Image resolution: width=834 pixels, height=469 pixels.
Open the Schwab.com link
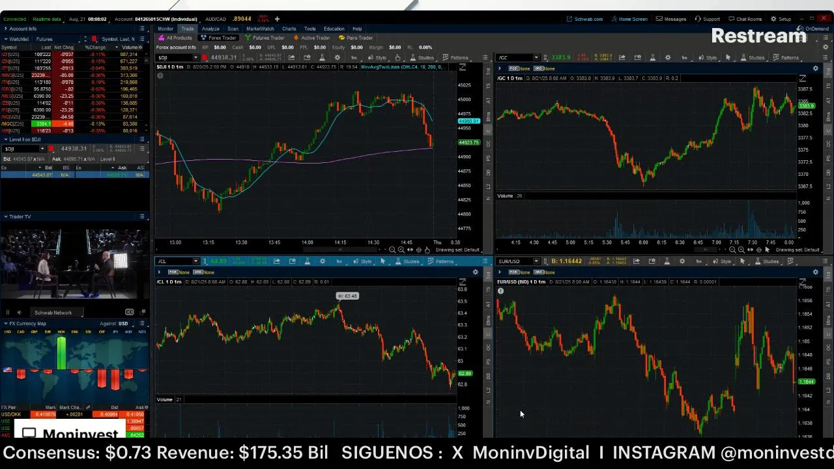click(584, 19)
